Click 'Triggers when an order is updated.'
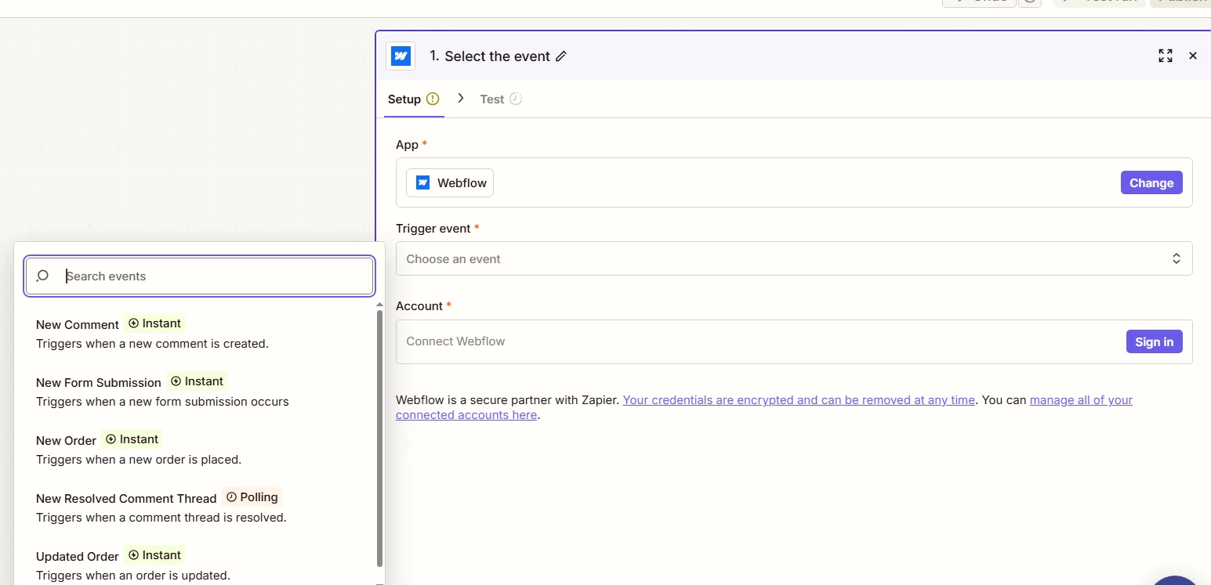The height and width of the screenshot is (585, 1211). coord(133,575)
